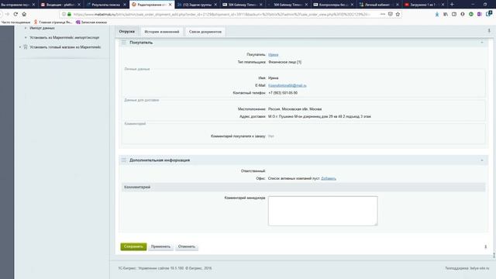Select Установить готовый магазин из Маркетплейс
This screenshot has width=496, height=279.
coord(65,47)
